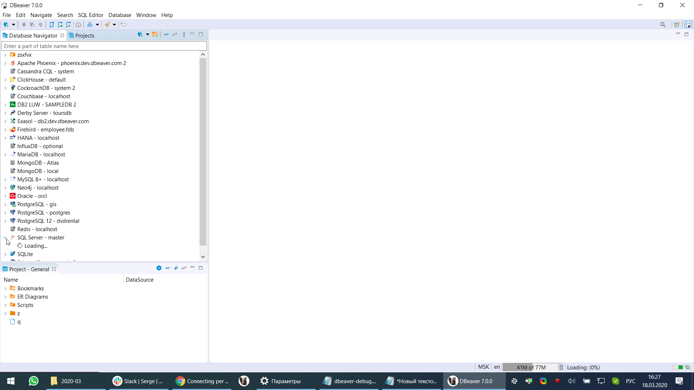This screenshot has width=694, height=390.
Task: Create a new database connection
Action: 7,25
